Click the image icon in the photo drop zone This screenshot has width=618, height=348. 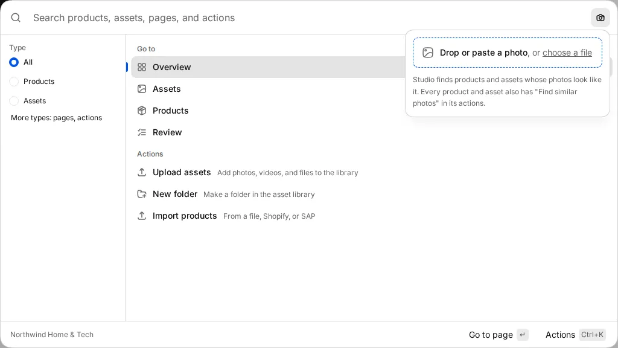coord(428,53)
